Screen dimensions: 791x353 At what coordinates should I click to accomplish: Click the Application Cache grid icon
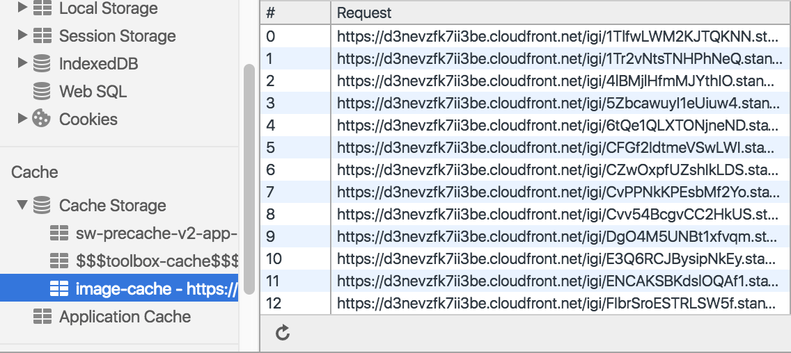coord(42,317)
